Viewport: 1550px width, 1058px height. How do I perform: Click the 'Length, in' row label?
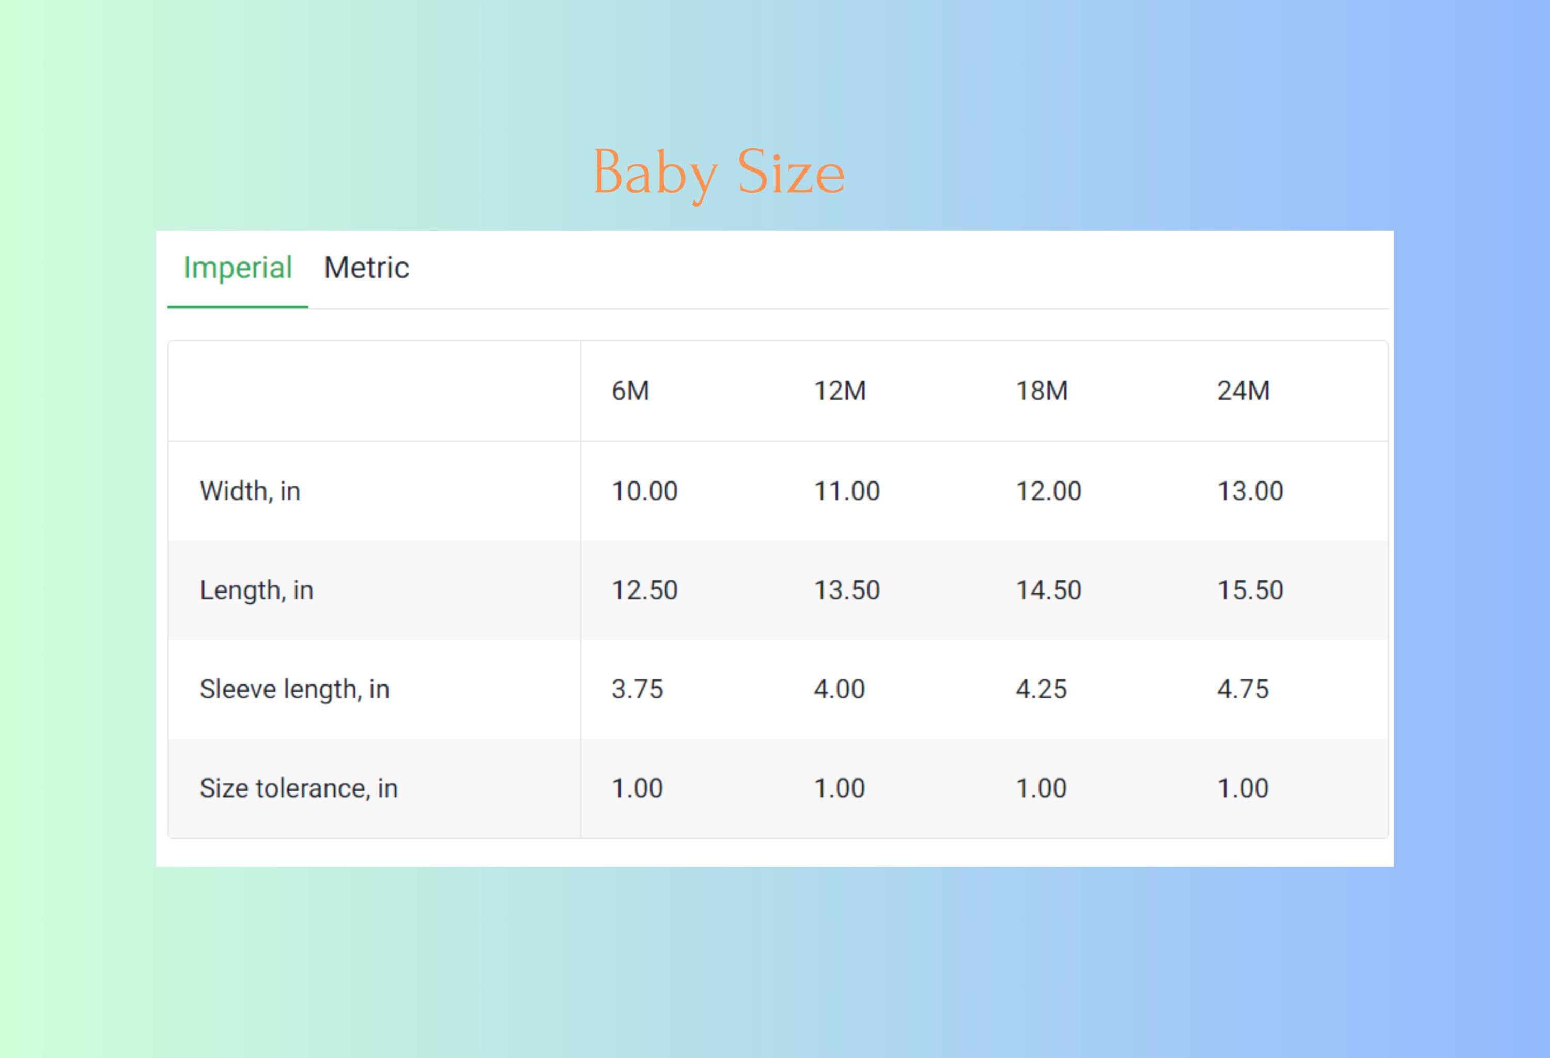257,590
